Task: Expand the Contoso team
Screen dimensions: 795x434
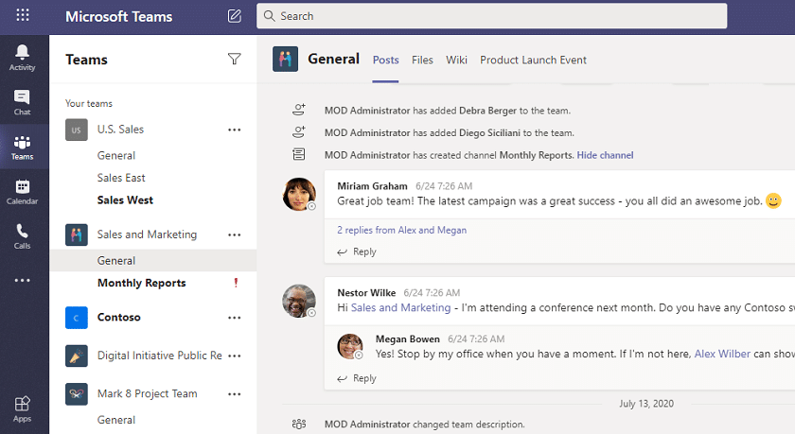Action: (x=118, y=317)
